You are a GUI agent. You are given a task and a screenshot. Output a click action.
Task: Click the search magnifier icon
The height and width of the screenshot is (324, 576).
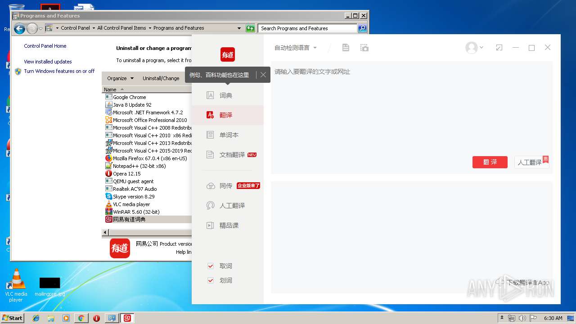362,28
